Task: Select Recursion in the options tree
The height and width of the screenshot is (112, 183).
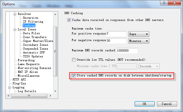Action: tap(30, 18)
